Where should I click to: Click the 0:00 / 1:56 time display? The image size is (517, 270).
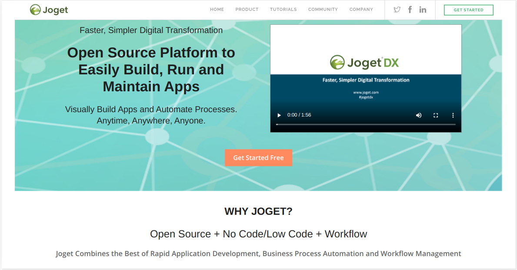point(299,115)
